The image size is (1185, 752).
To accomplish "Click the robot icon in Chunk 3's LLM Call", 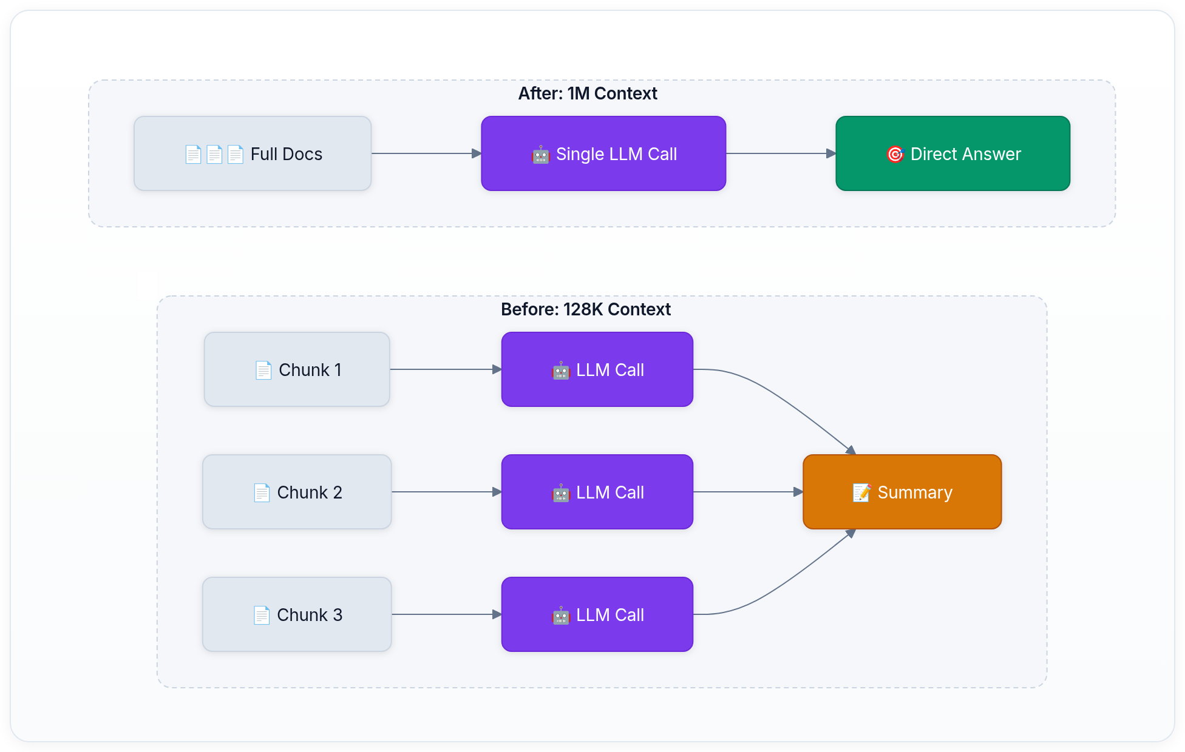I will [x=561, y=616].
